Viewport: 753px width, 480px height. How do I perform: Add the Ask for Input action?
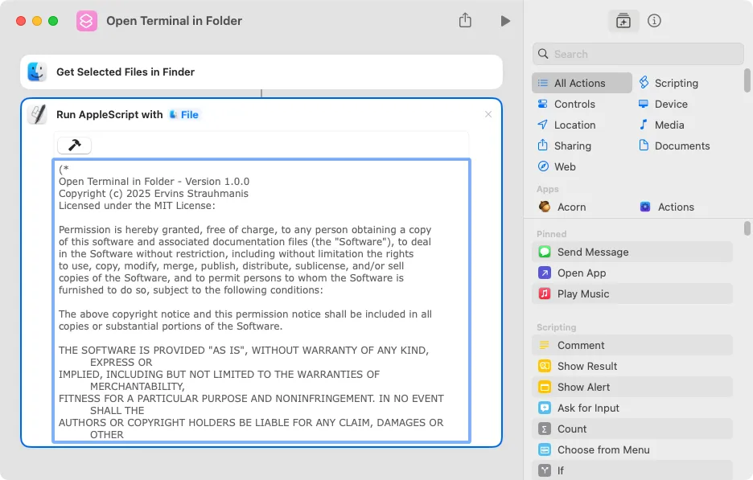[632, 408]
